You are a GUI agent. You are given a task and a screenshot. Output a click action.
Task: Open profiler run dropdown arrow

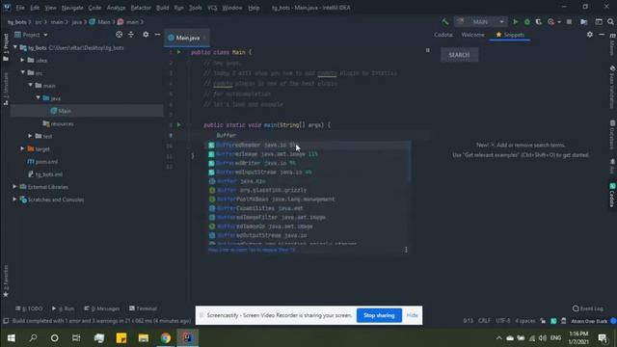tap(559, 22)
